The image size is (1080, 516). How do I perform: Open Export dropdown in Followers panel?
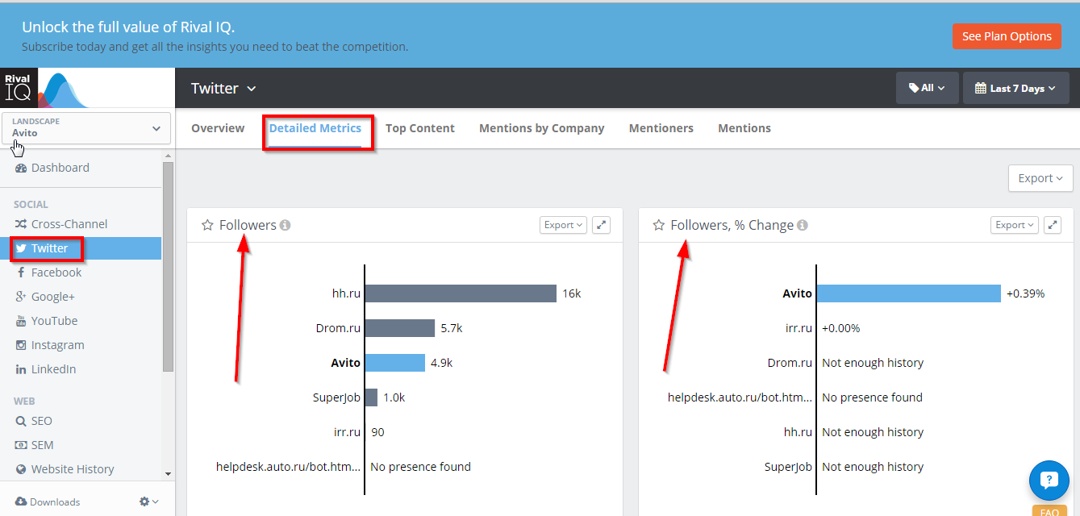pos(563,225)
